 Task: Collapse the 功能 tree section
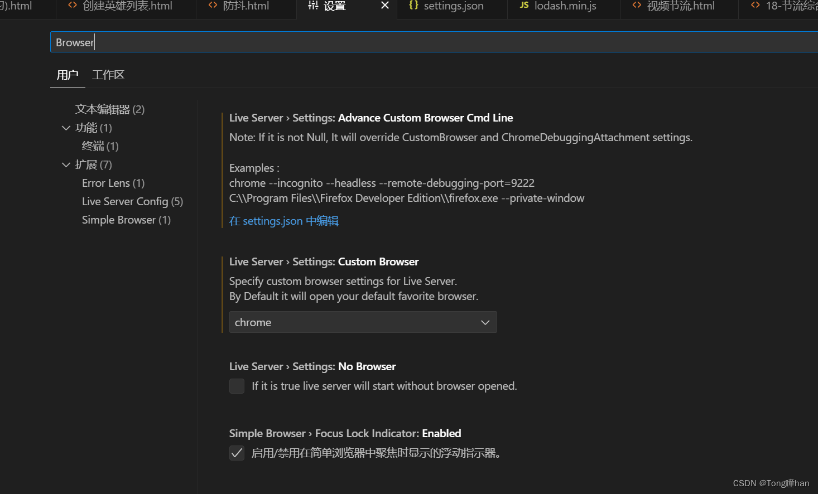click(x=66, y=128)
